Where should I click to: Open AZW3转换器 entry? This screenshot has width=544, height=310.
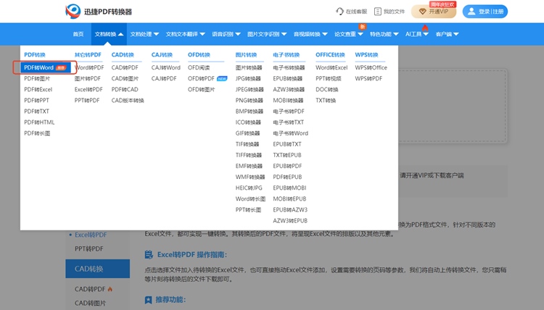click(289, 89)
